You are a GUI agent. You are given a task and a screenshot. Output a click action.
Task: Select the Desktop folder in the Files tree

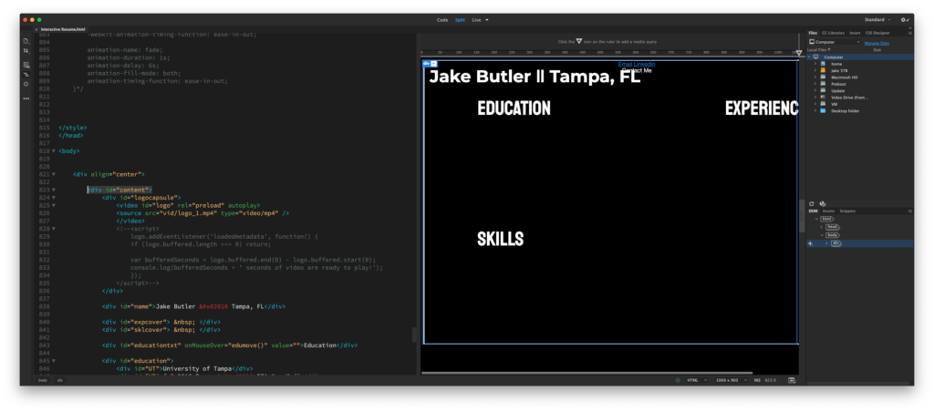tap(843, 110)
